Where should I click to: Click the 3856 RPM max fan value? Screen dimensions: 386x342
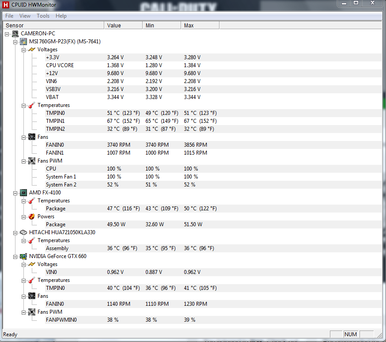(x=196, y=145)
